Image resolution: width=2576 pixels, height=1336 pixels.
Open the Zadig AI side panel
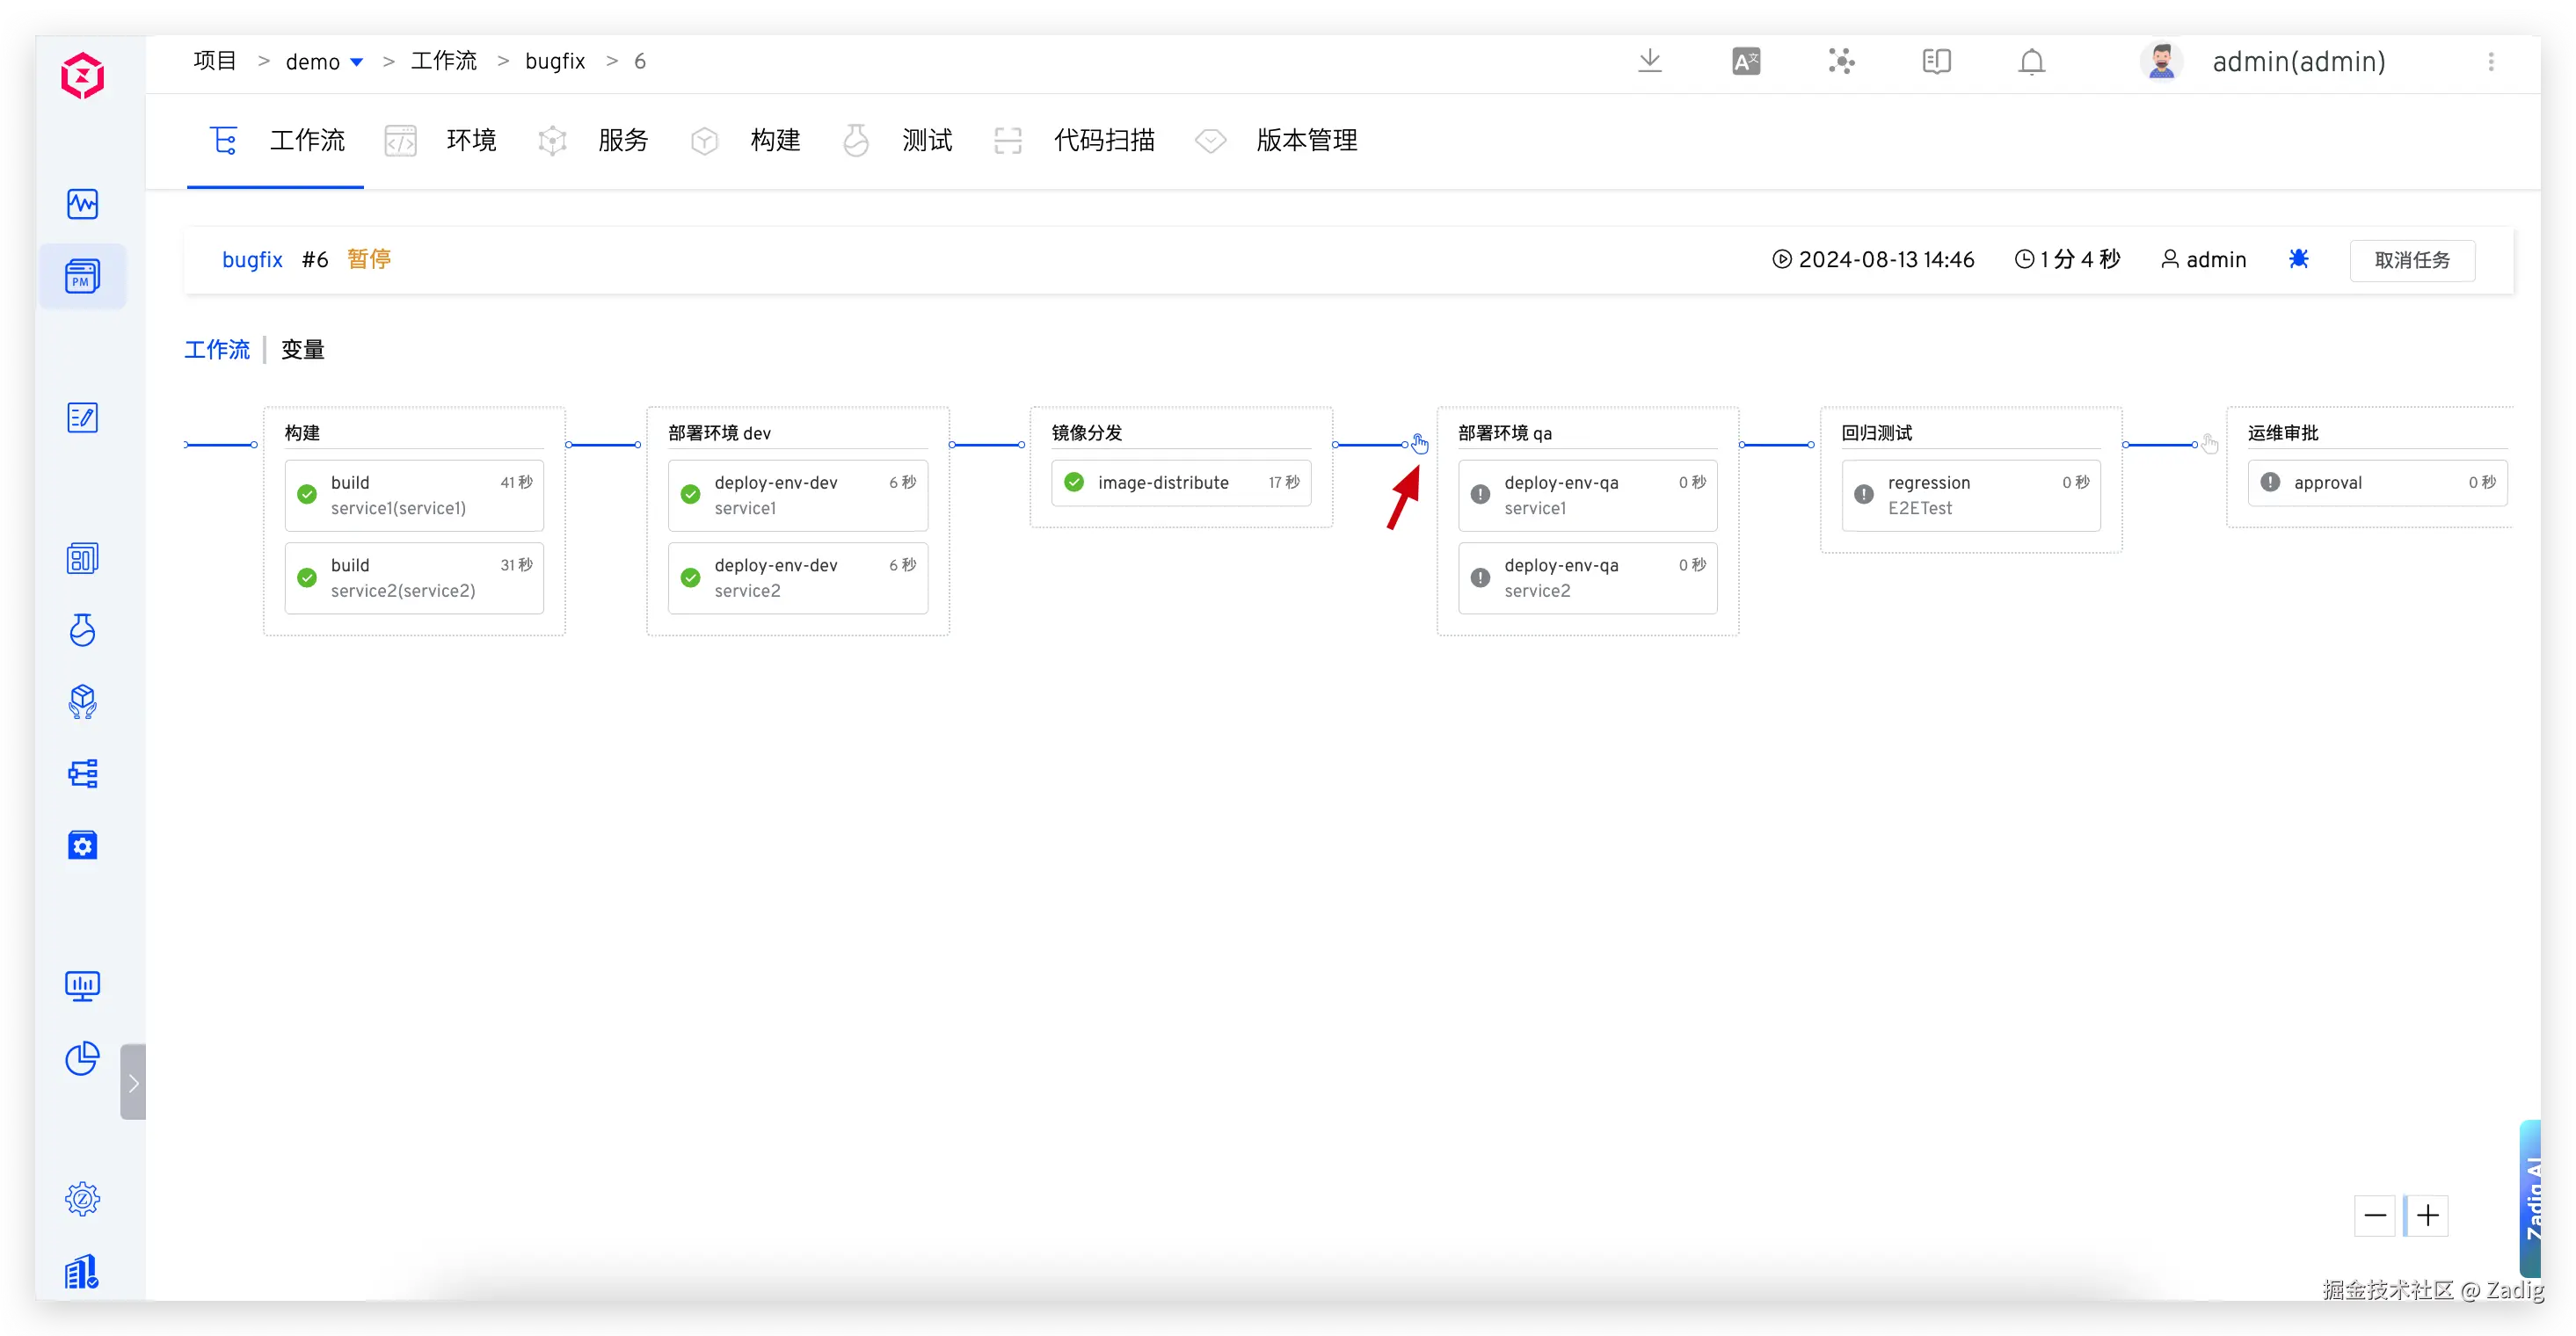pos(2532,1200)
